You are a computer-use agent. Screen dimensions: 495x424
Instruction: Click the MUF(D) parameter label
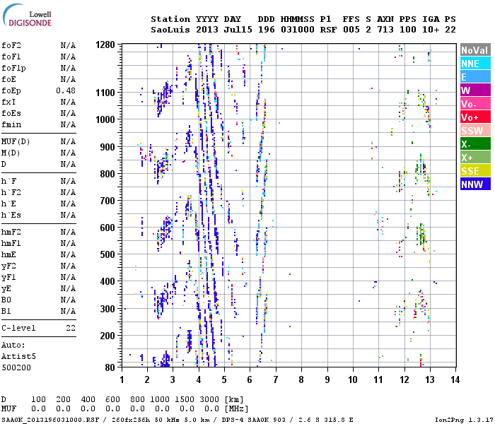(16, 141)
